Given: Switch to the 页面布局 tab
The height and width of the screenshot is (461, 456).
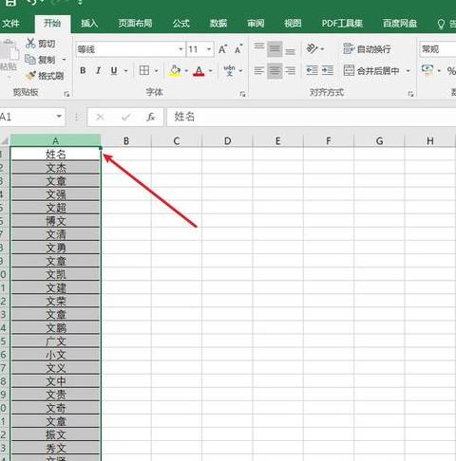Looking at the screenshot, I should pos(135,24).
